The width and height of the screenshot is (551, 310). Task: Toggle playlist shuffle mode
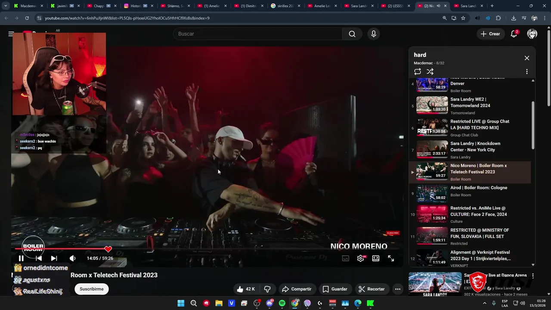point(430,71)
